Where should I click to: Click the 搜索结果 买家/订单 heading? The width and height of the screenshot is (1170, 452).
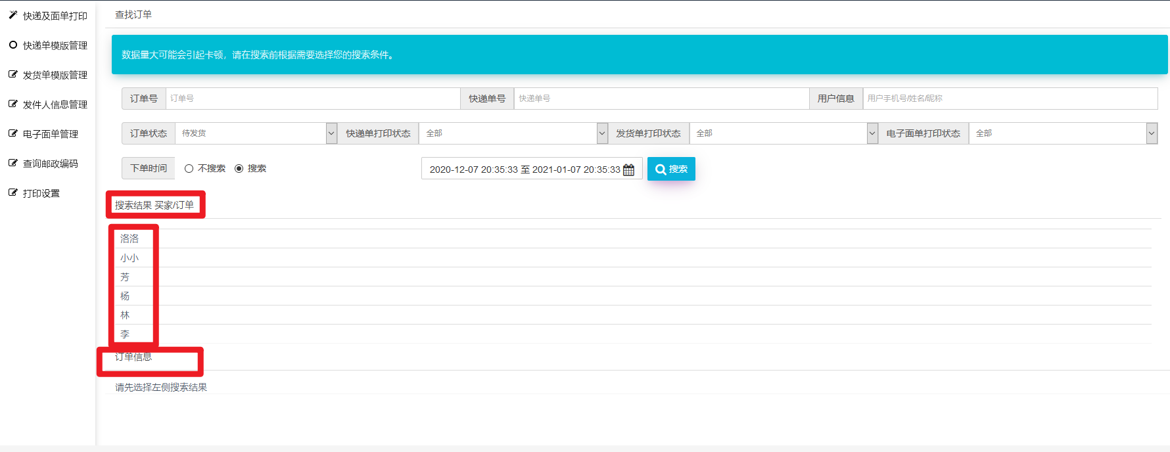[154, 205]
